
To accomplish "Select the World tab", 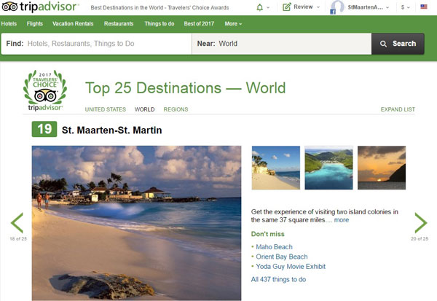I will (x=145, y=109).
